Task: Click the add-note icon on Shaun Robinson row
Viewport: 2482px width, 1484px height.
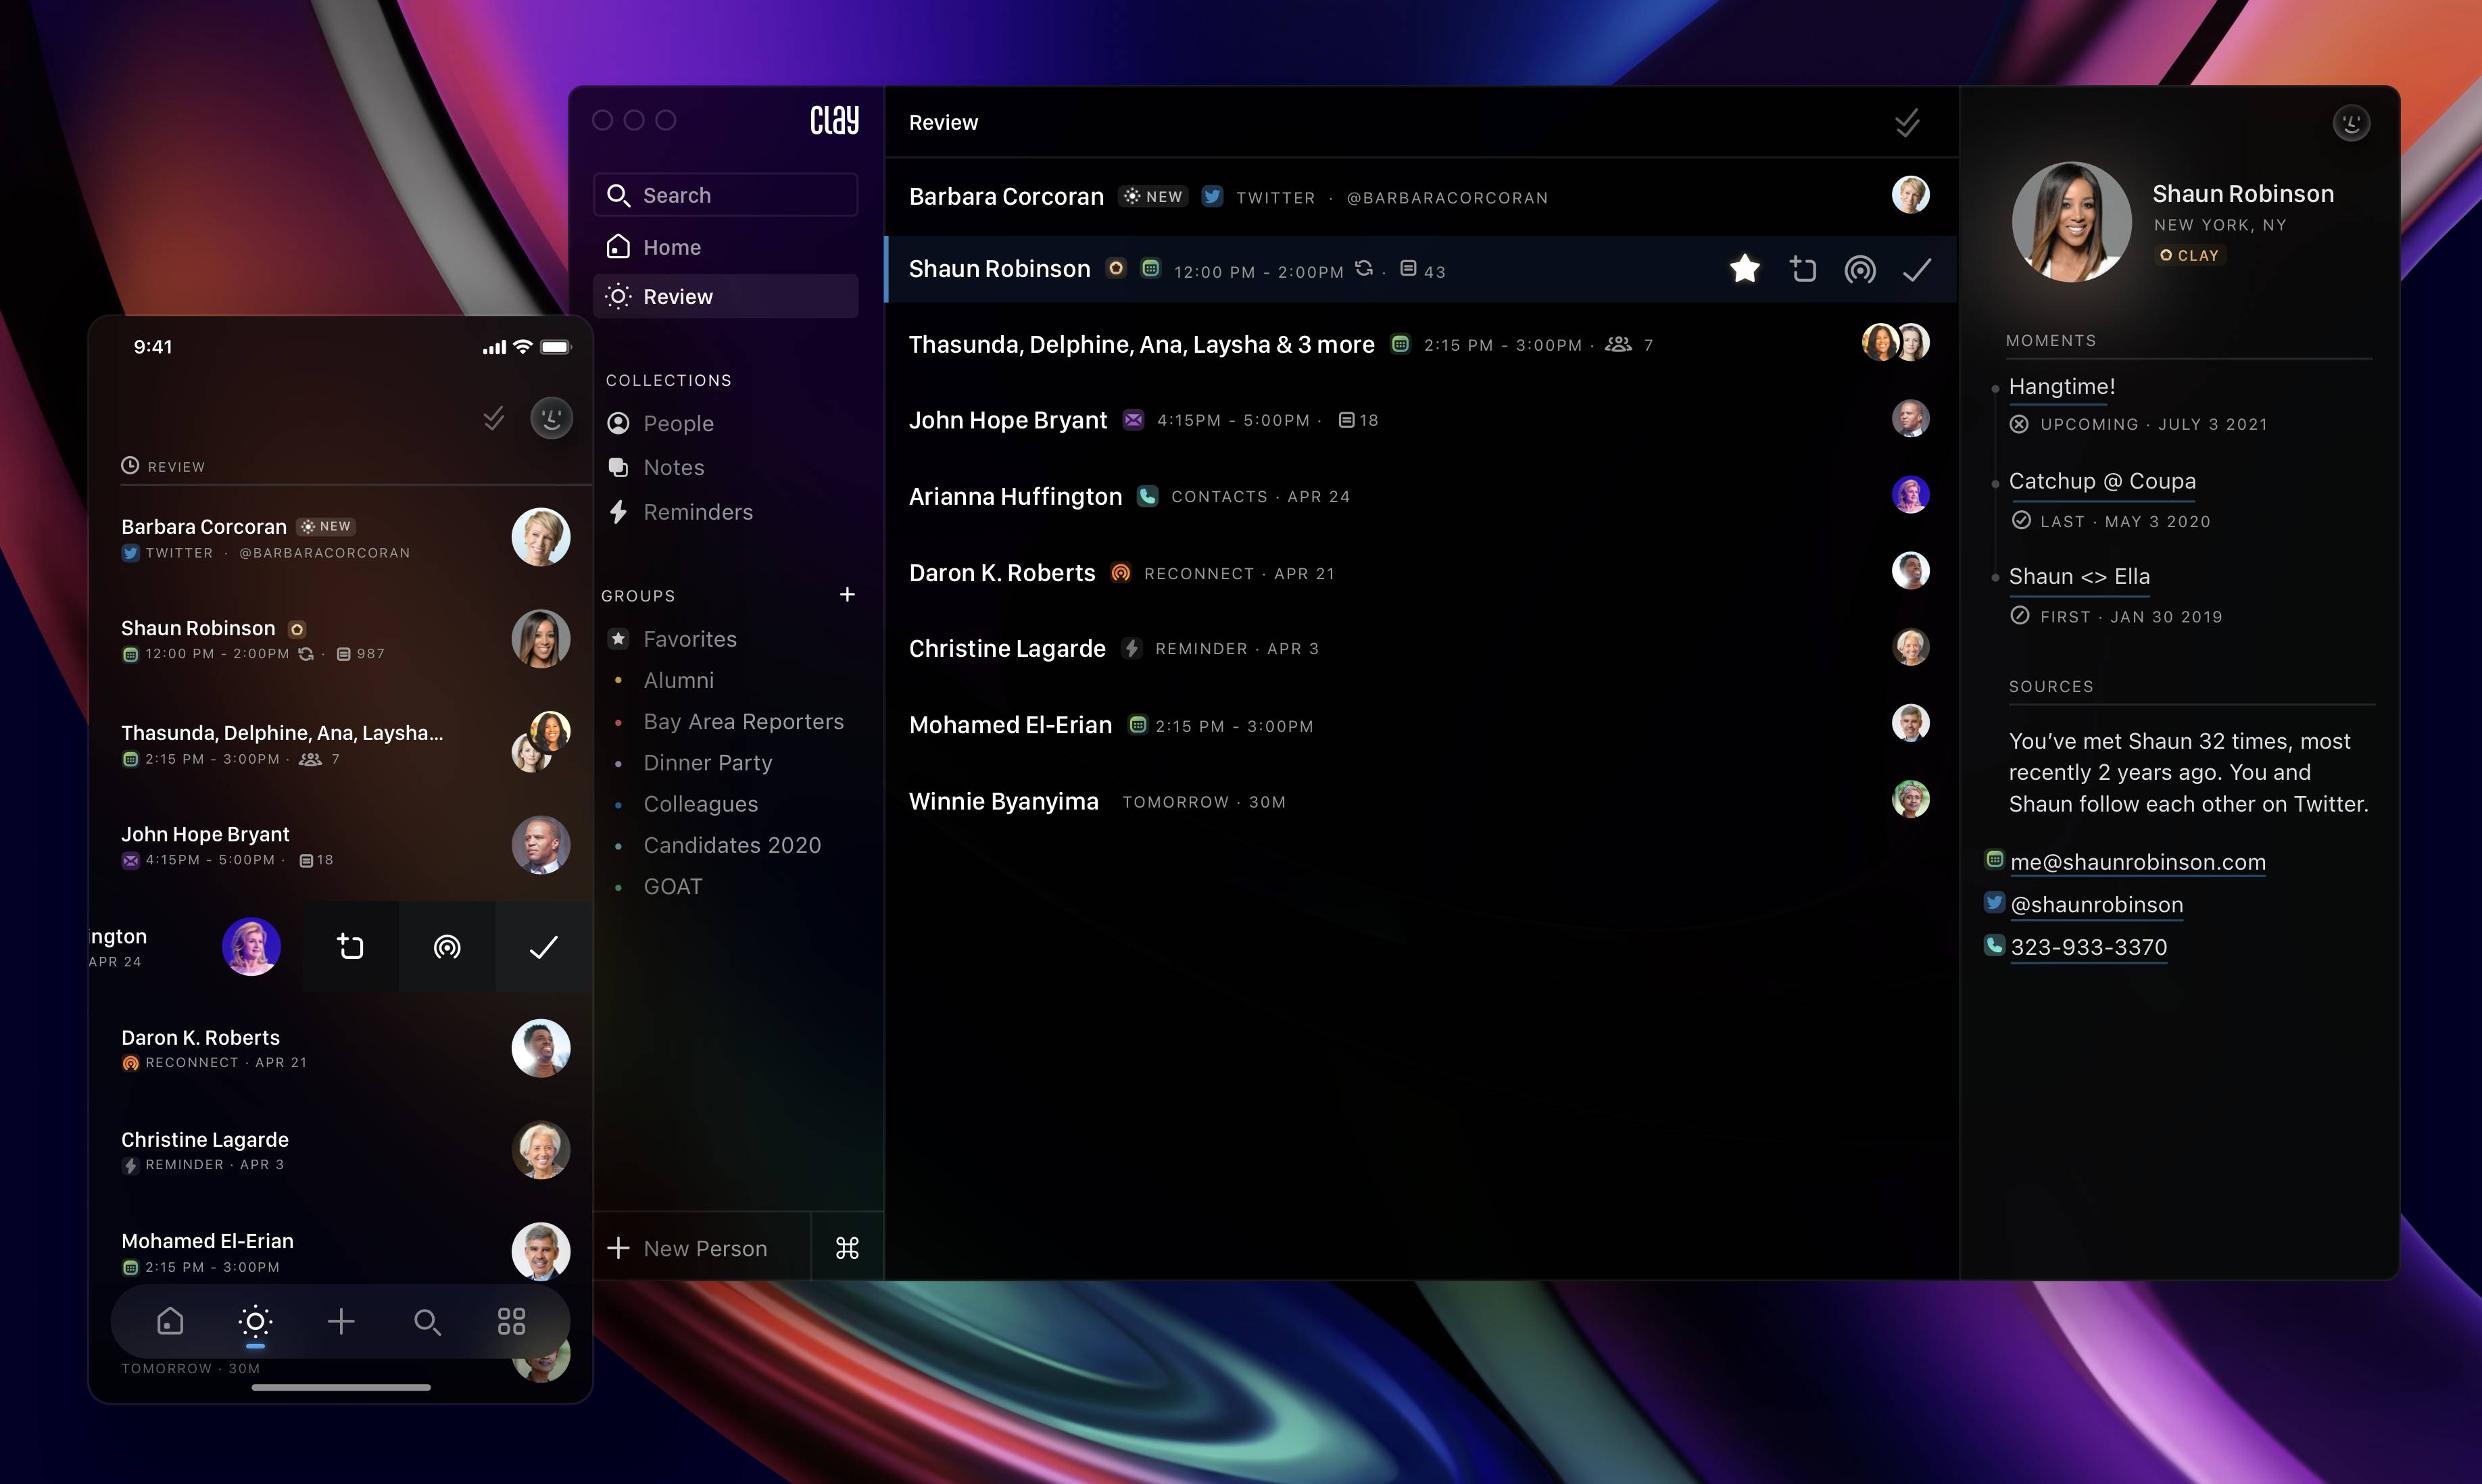Action: (x=1802, y=270)
